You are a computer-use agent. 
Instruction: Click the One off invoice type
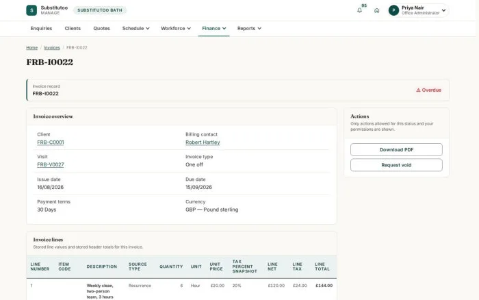point(194,164)
